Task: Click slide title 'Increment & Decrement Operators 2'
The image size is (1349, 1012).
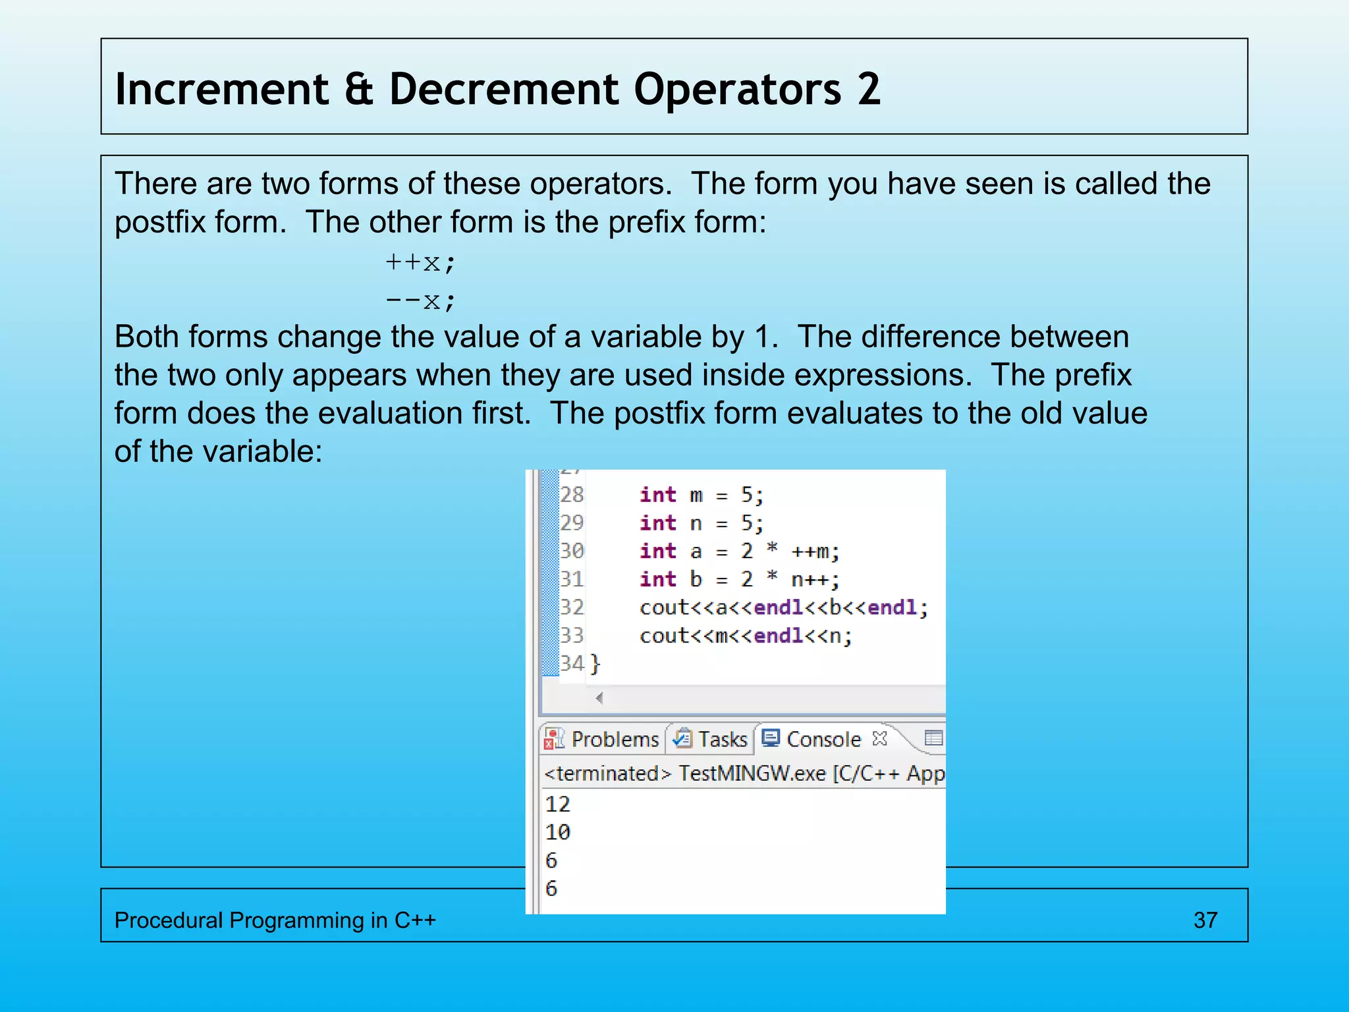Action: pos(497,89)
